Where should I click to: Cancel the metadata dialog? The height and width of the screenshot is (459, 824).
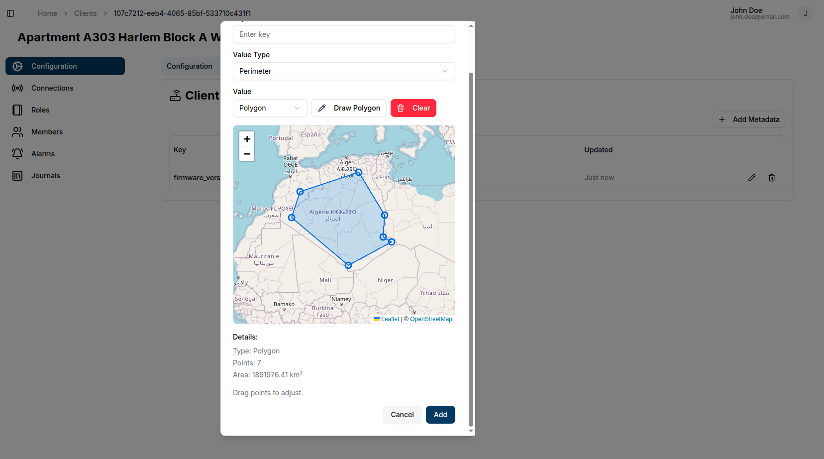402,415
